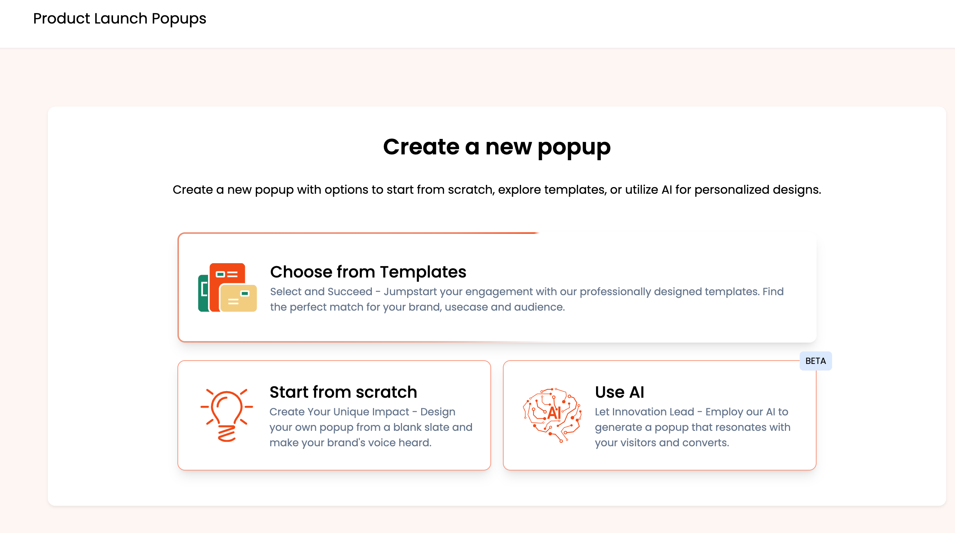The image size is (955, 533).
Task: Open the 'Product Launch Popups' menu item
Action: [120, 18]
